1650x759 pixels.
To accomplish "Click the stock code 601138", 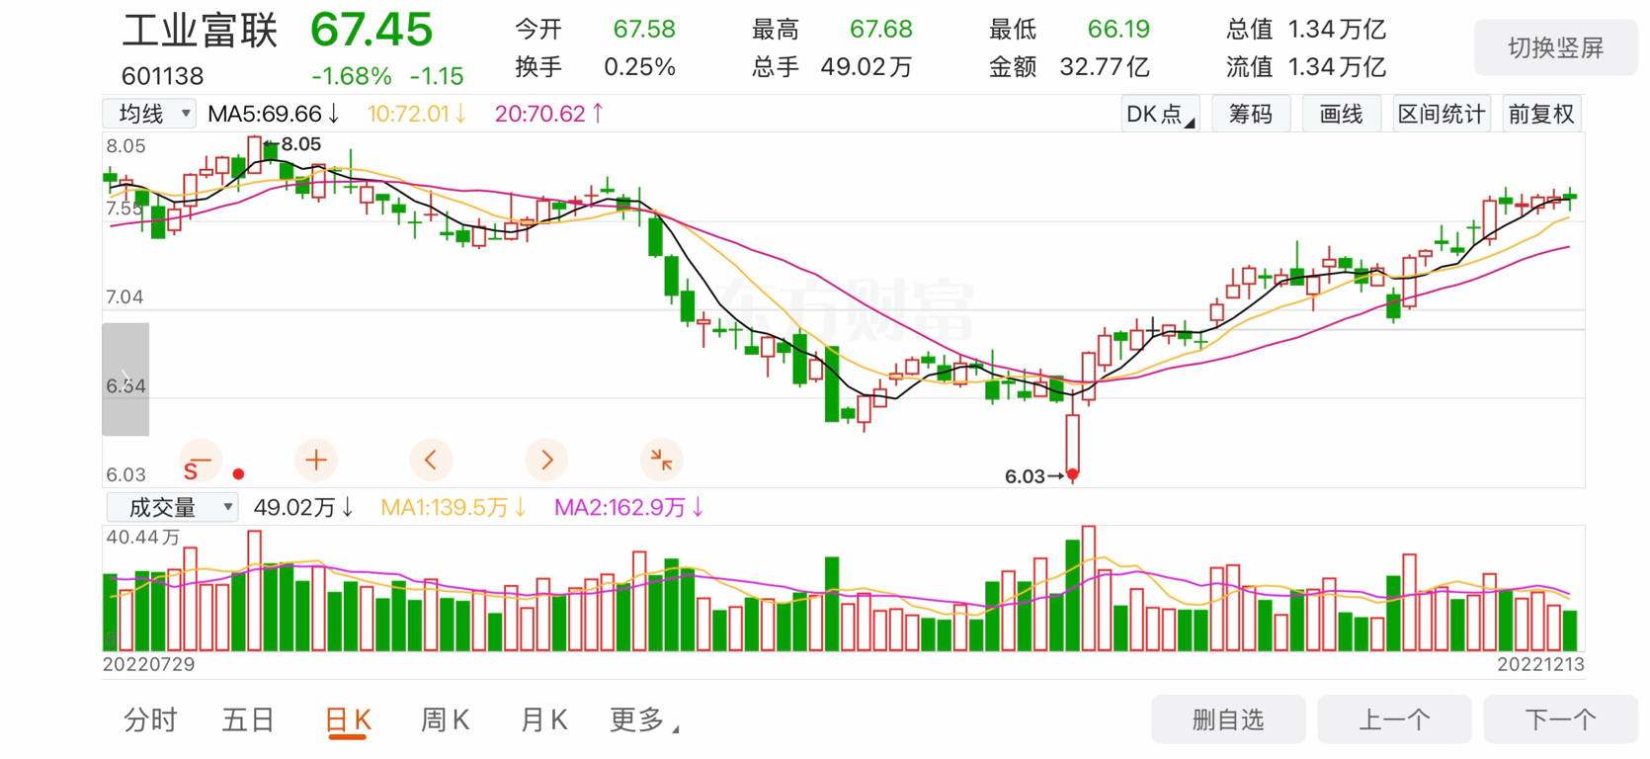I will (x=163, y=76).
